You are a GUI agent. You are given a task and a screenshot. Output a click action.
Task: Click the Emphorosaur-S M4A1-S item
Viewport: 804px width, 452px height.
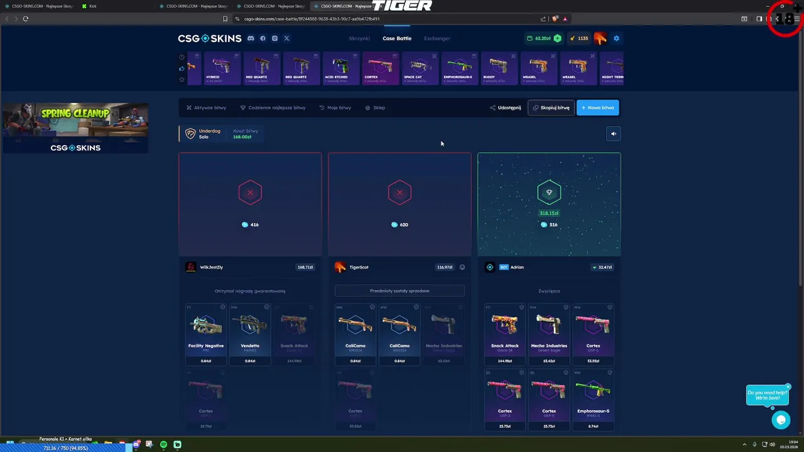(x=593, y=399)
